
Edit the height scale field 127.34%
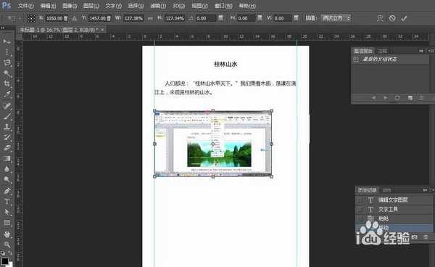coord(175,19)
